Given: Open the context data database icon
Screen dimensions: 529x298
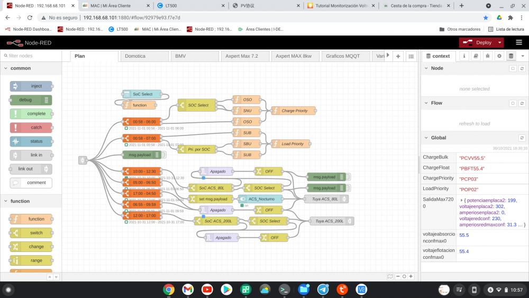Looking at the screenshot, I should [x=511, y=56].
